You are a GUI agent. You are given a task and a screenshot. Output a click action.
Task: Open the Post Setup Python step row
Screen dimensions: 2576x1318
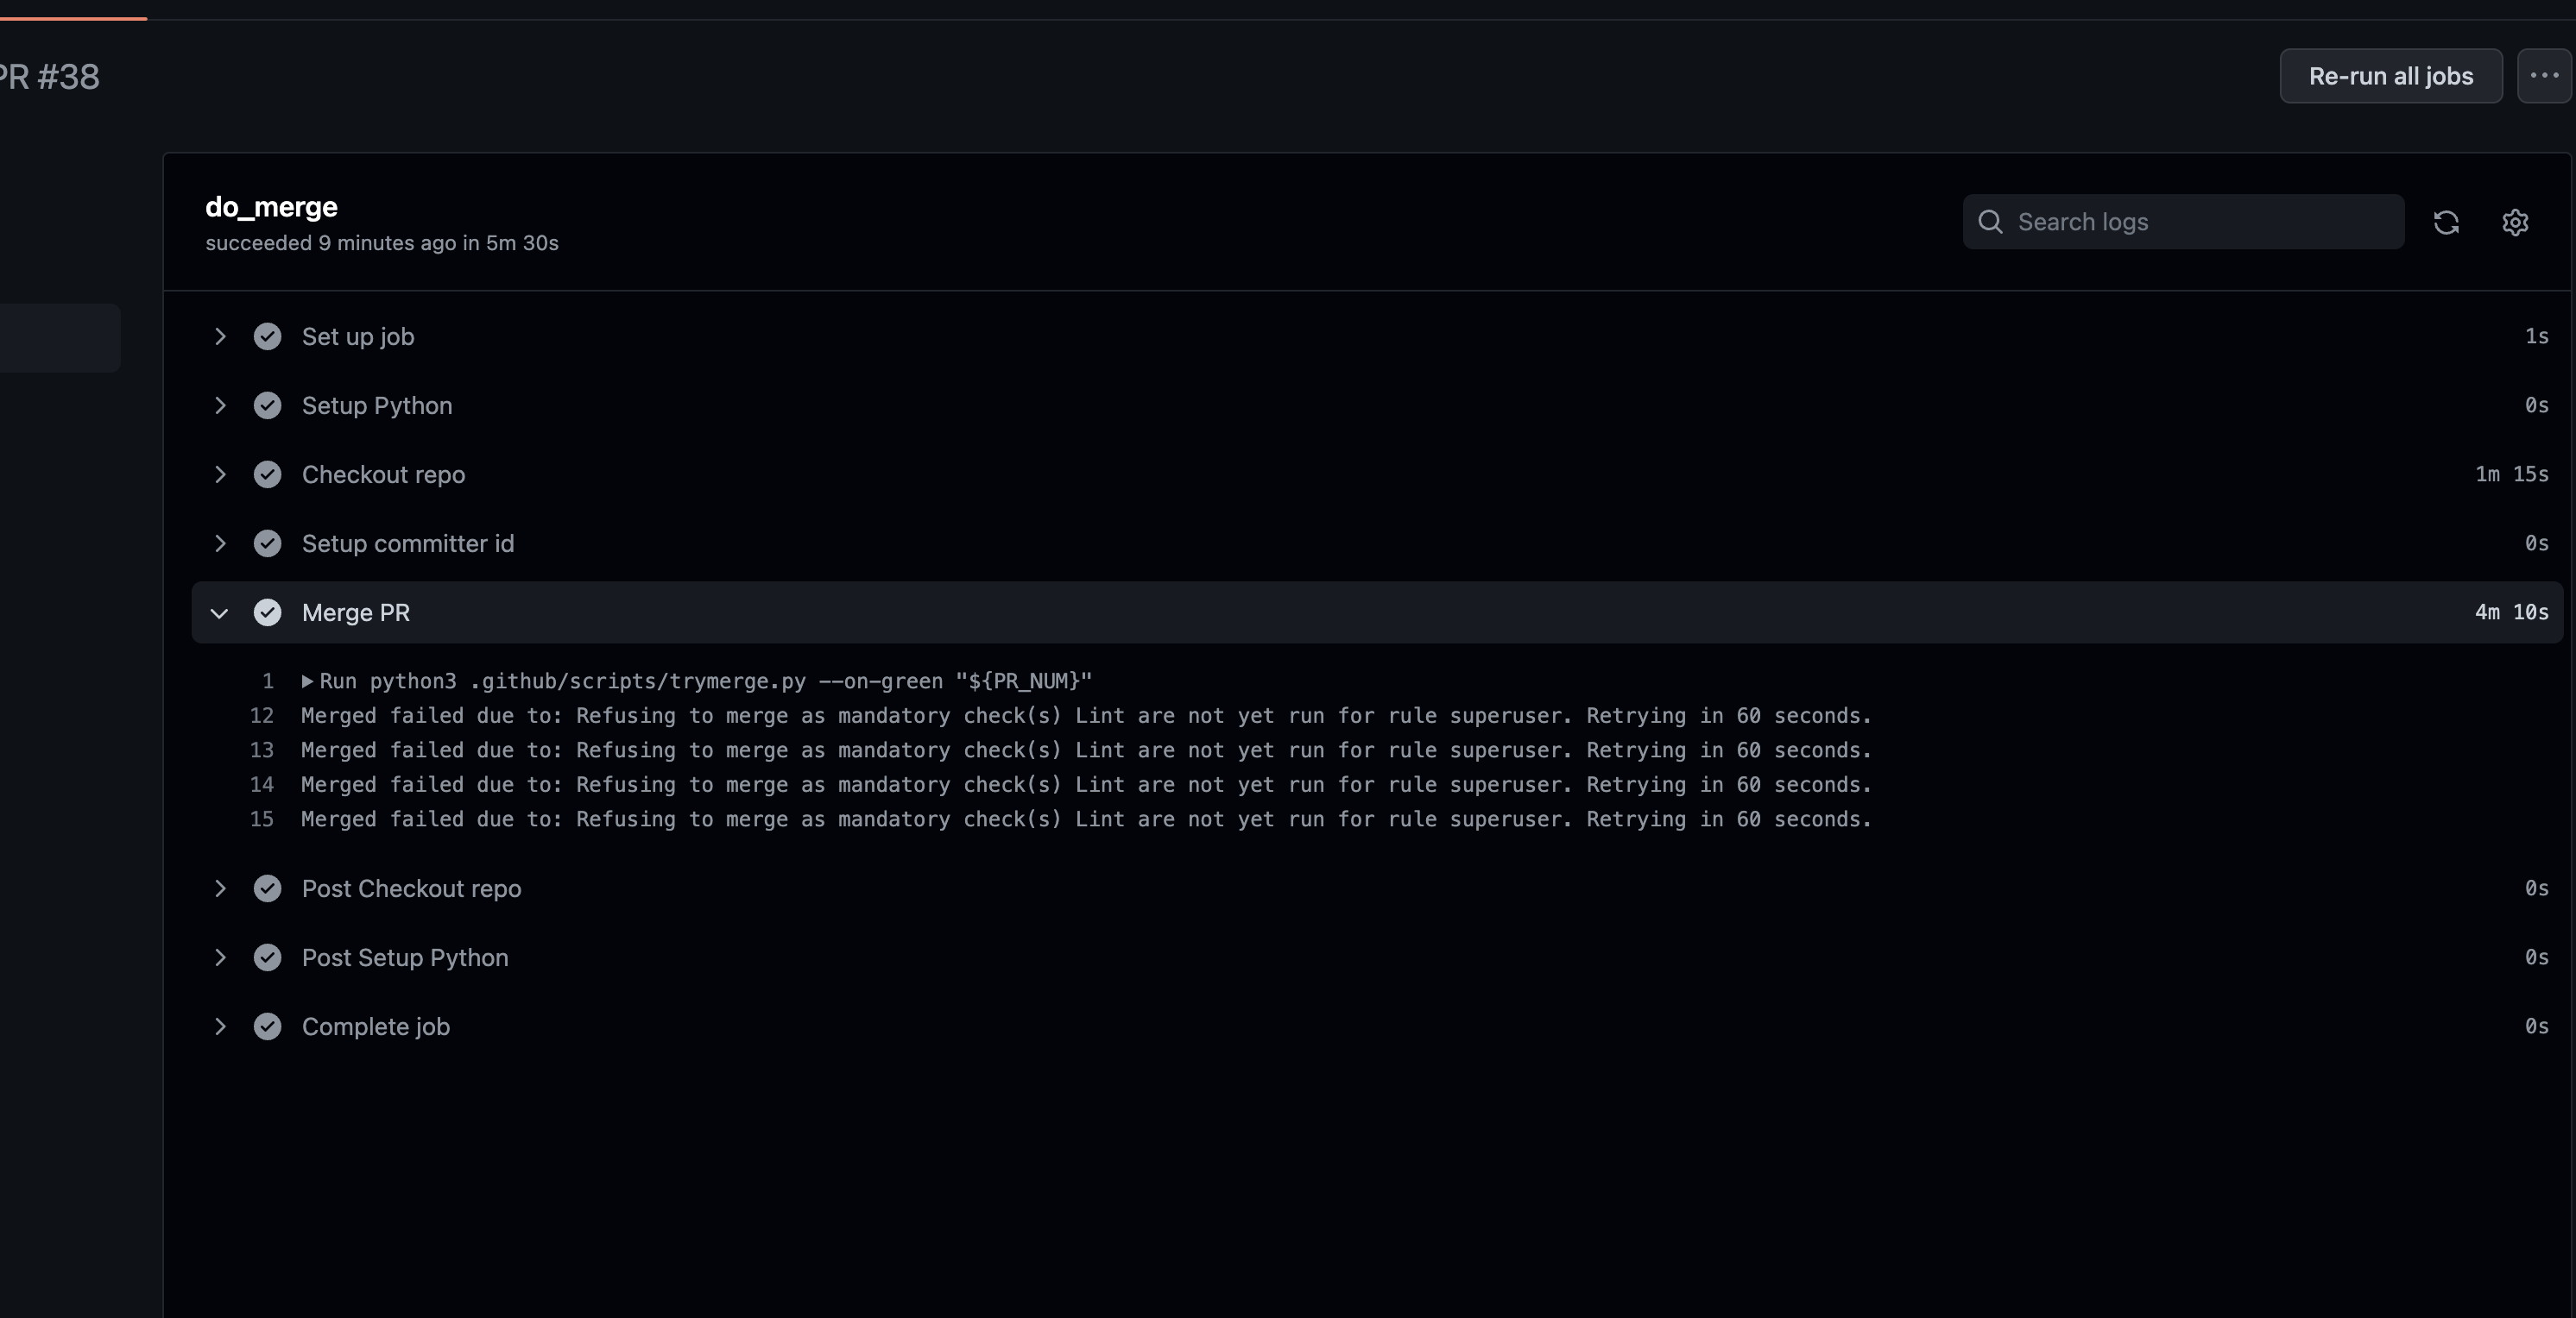(x=405, y=957)
